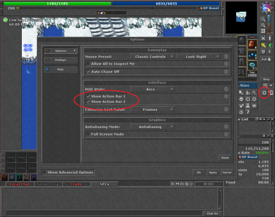
Task: Open the Colourise Loot Value Frames dropdown
Action: (x=153, y=110)
